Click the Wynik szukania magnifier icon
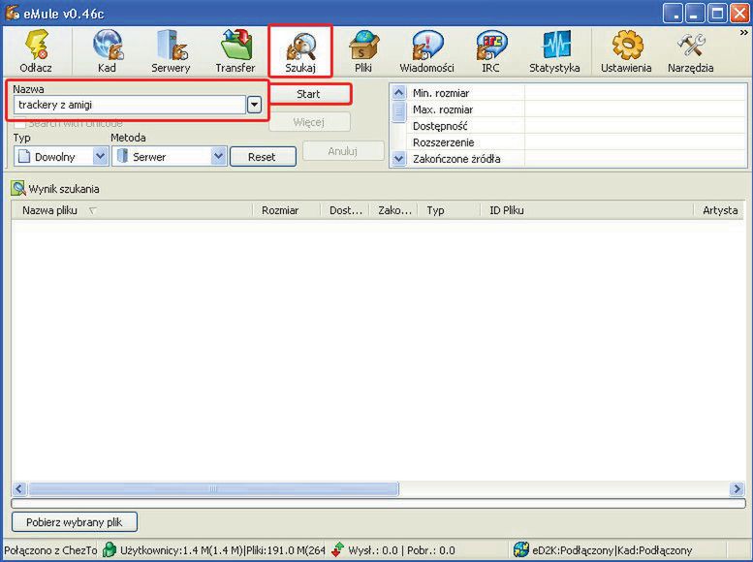 pos(18,188)
